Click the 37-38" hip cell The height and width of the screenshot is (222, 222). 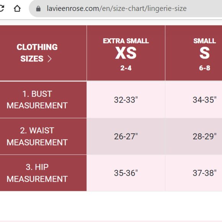point(194,173)
